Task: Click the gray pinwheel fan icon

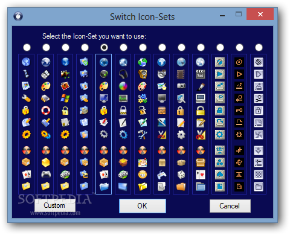Action: 259,135
